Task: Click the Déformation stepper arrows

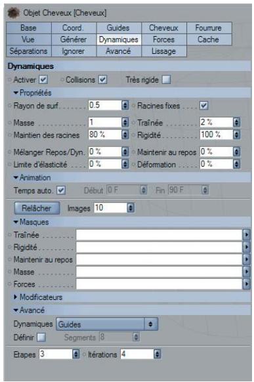Action: [236, 164]
